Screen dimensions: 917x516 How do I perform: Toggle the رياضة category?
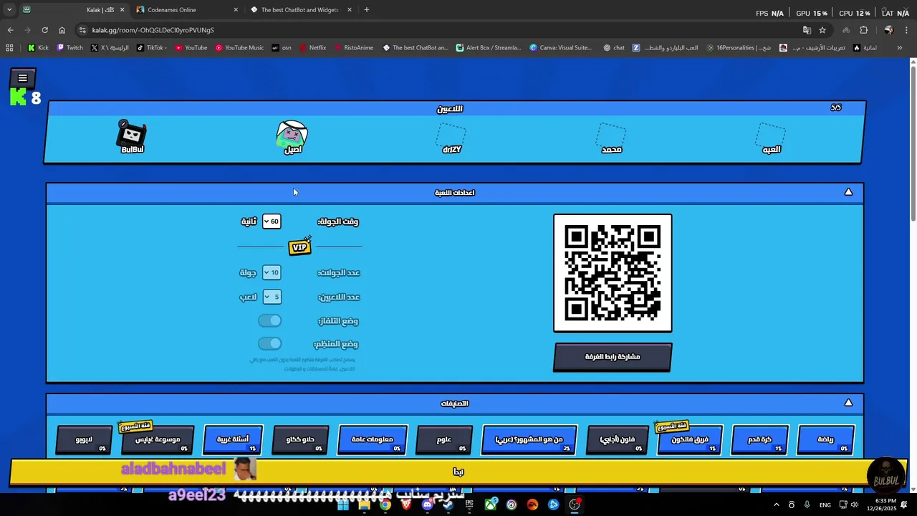[825, 439]
